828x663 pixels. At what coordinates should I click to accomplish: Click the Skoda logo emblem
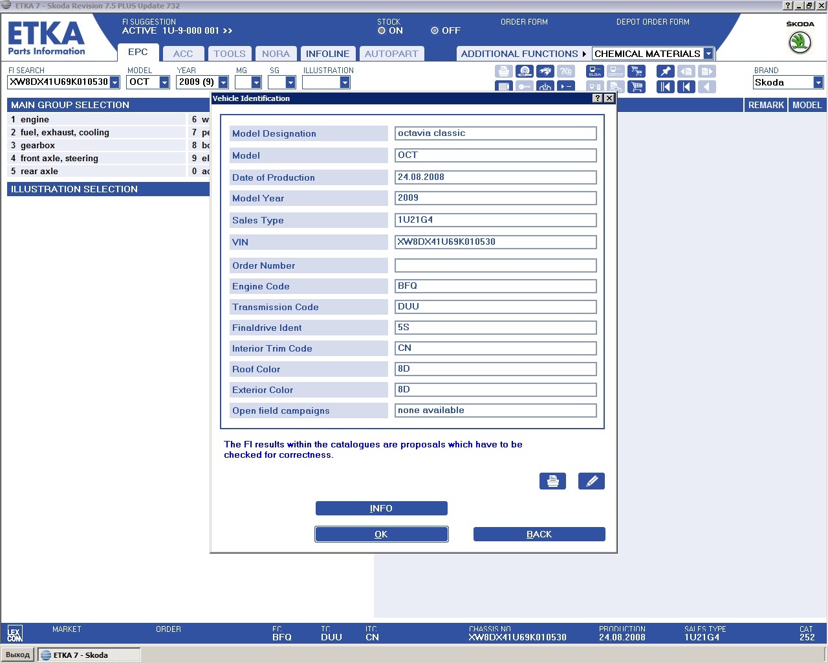coord(800,42)
